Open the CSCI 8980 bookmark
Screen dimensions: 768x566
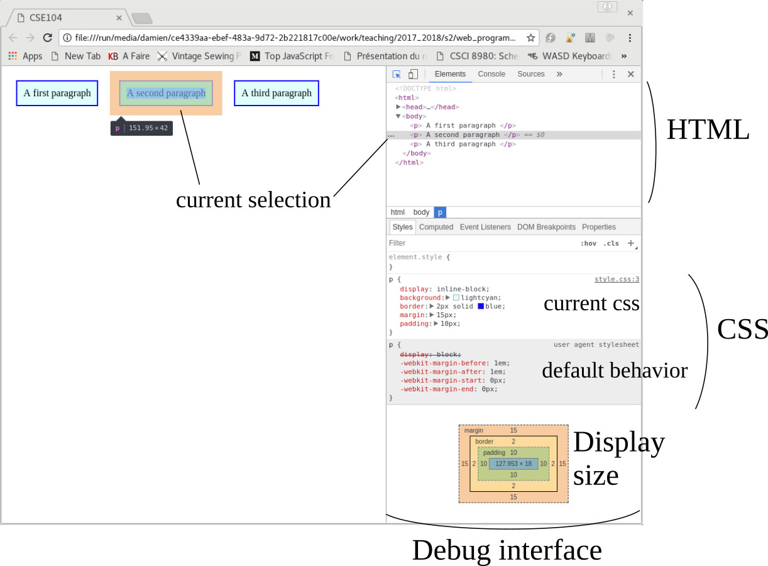click(477, 56)
